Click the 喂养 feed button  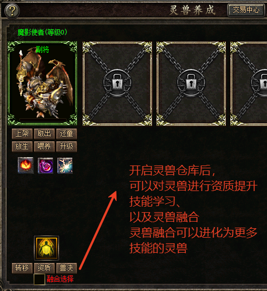44,147
